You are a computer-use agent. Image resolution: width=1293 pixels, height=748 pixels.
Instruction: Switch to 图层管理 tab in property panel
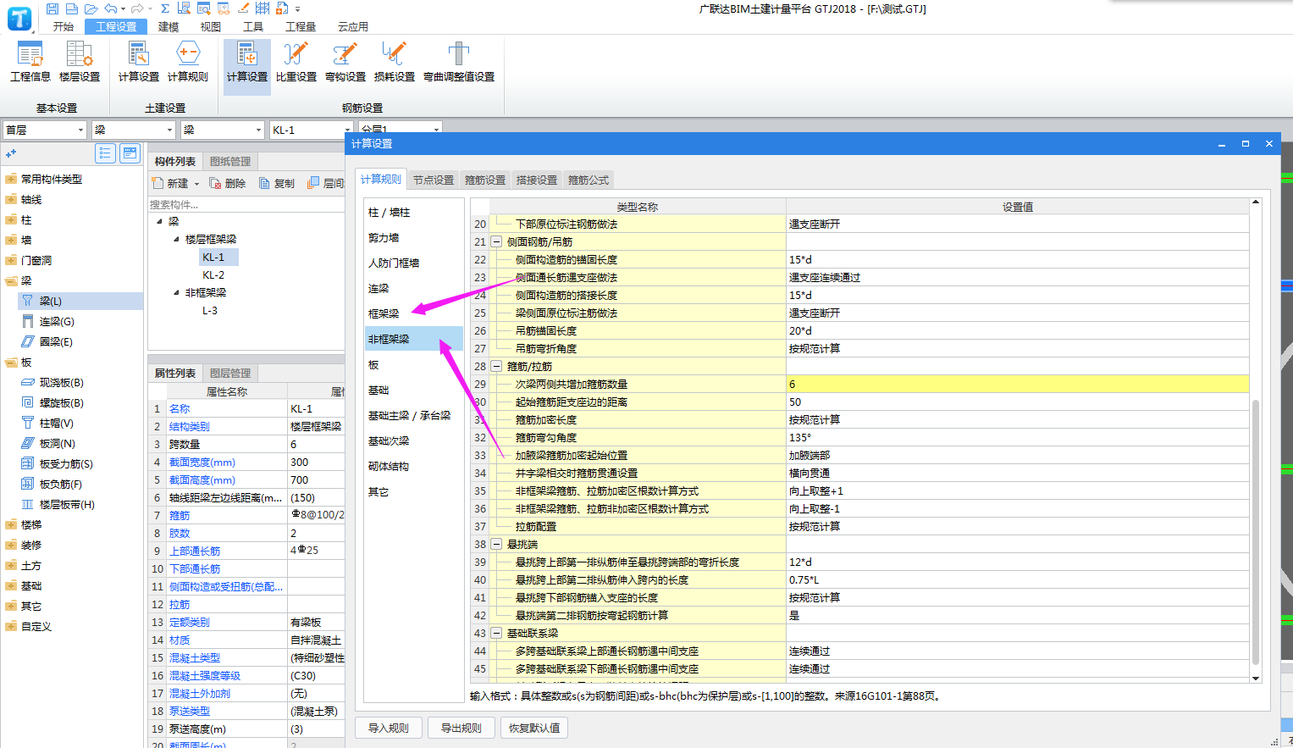[230, 373]
